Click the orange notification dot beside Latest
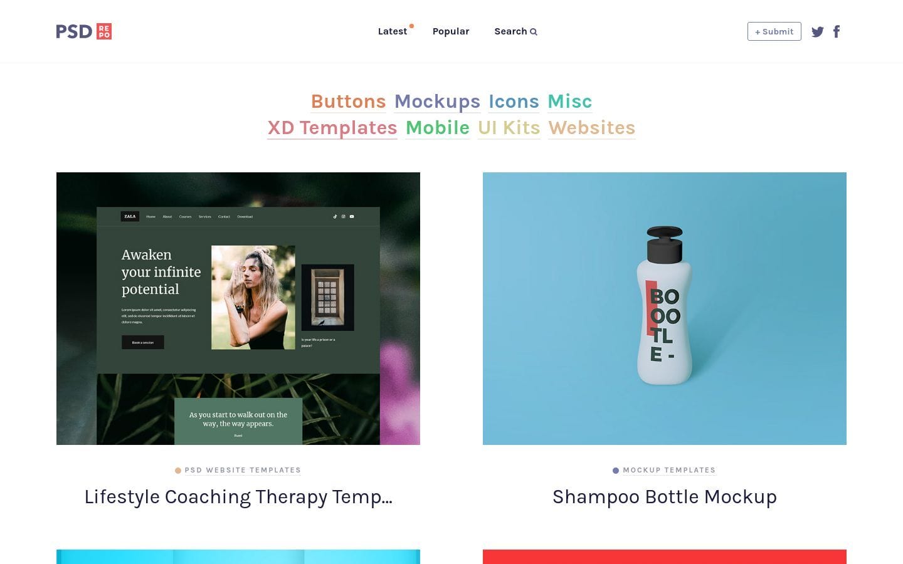 click(411, 26)
